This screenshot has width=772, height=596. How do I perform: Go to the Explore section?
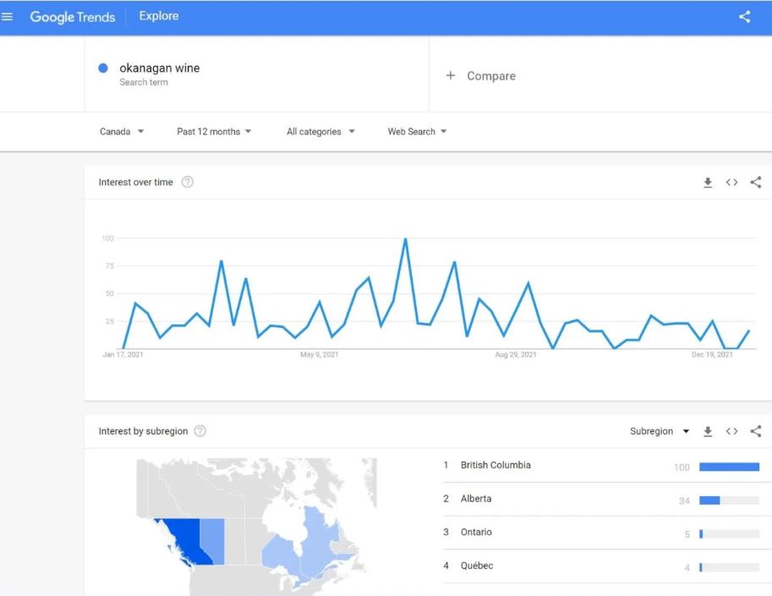159,17
